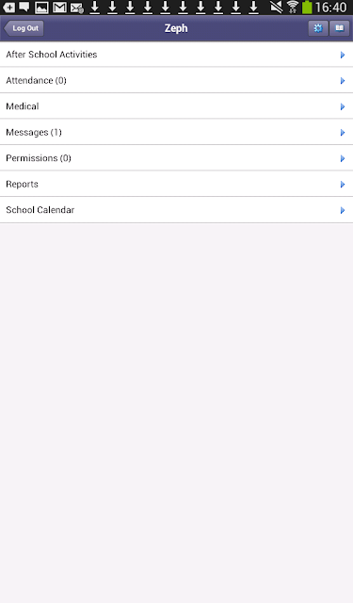Open the settings gear icon
The image size is (353, 603).
[318, 28]
